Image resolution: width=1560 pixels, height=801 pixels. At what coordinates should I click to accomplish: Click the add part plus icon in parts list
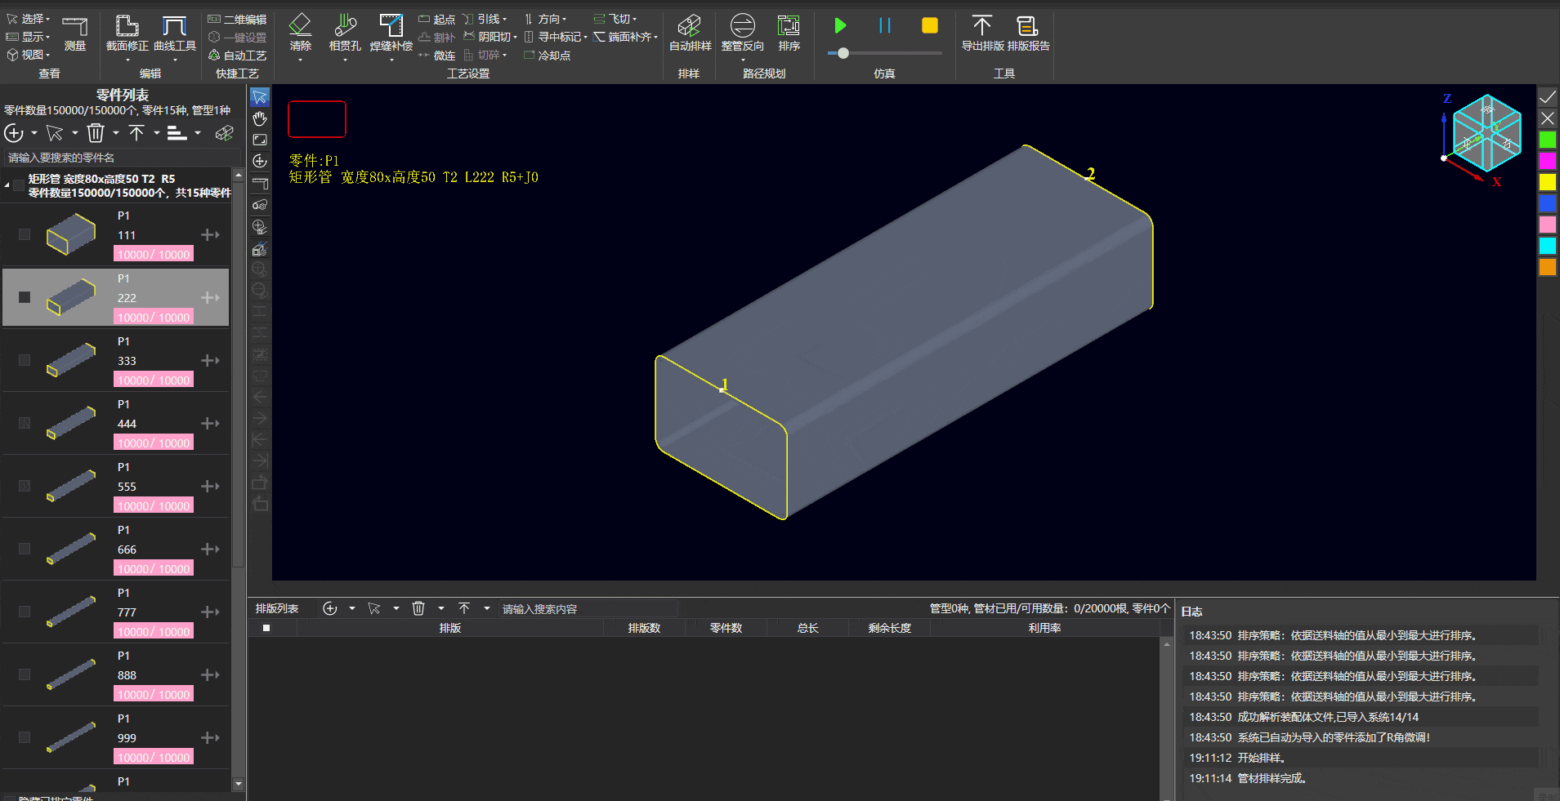(14, 133)
